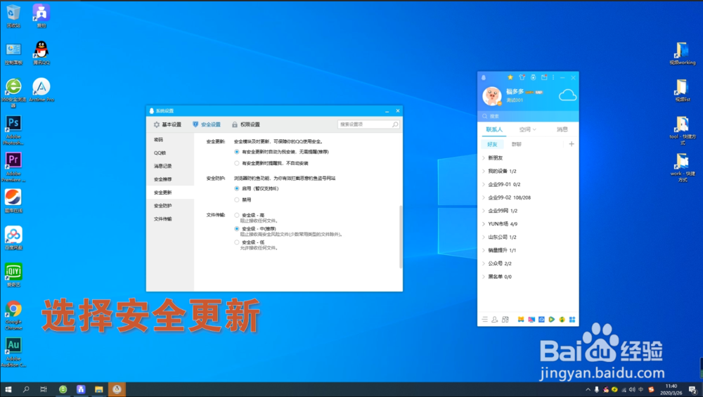Click the weather cloud icon in QQ
The height and width of the screenshot is (397, 703).
[x=567, y=95]
